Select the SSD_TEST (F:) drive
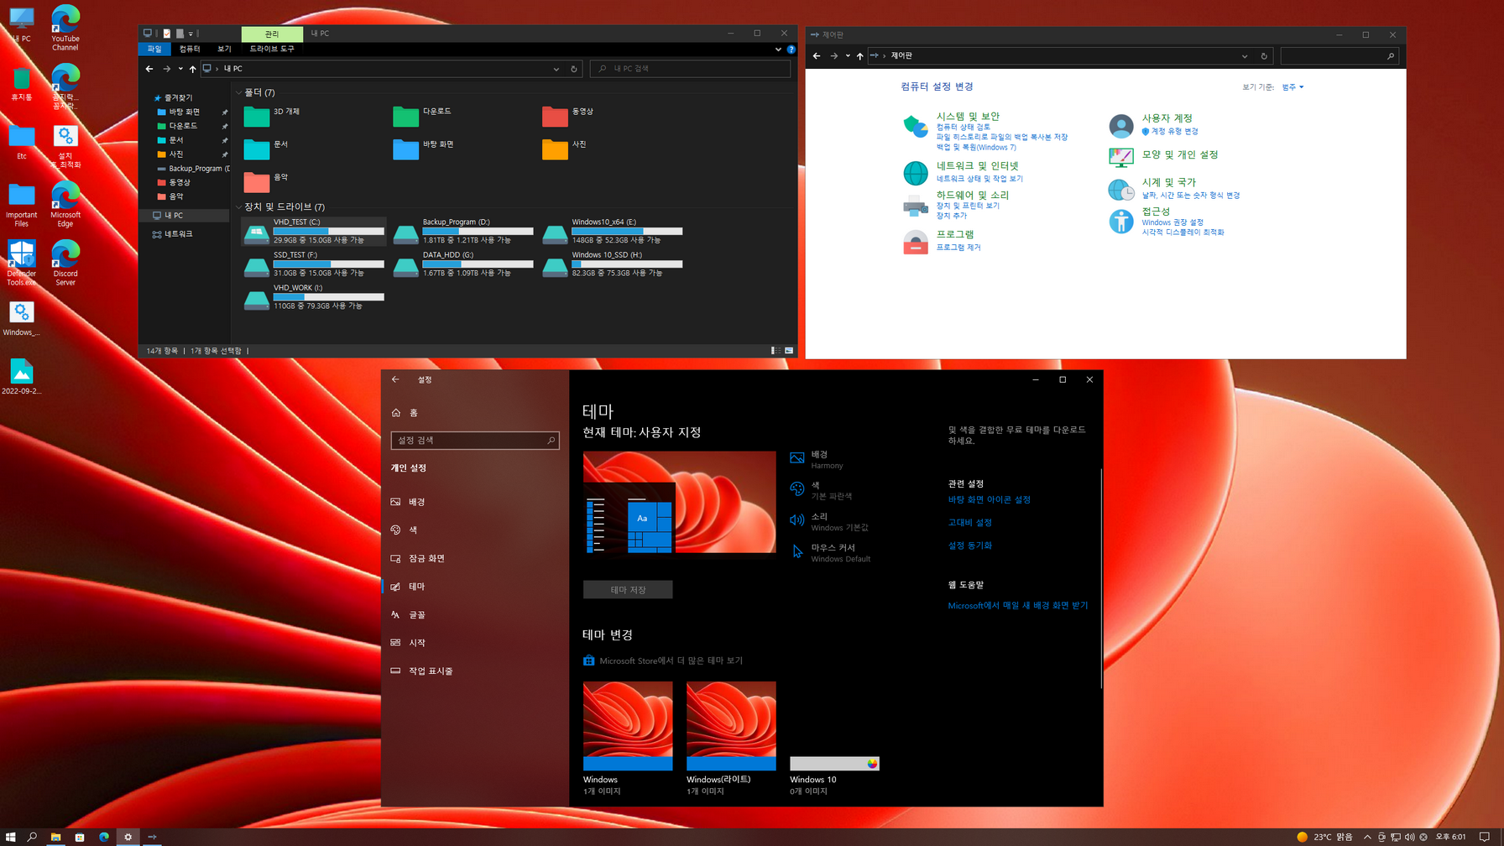 coord(314,264)
